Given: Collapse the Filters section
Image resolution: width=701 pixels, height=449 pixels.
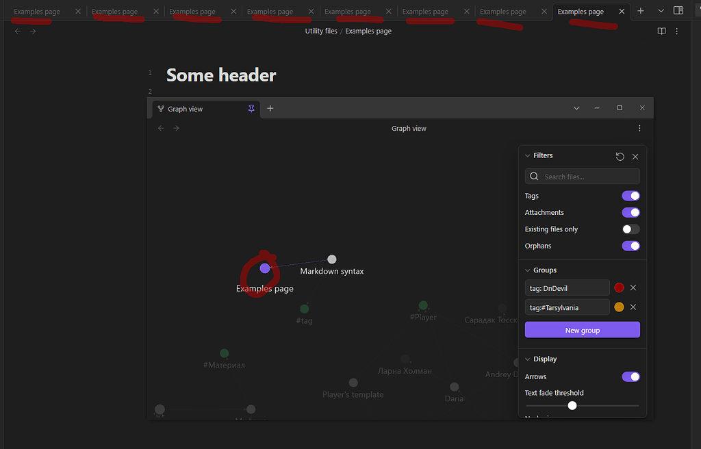Looking at the screenshot, I should (x=528, y=155).
